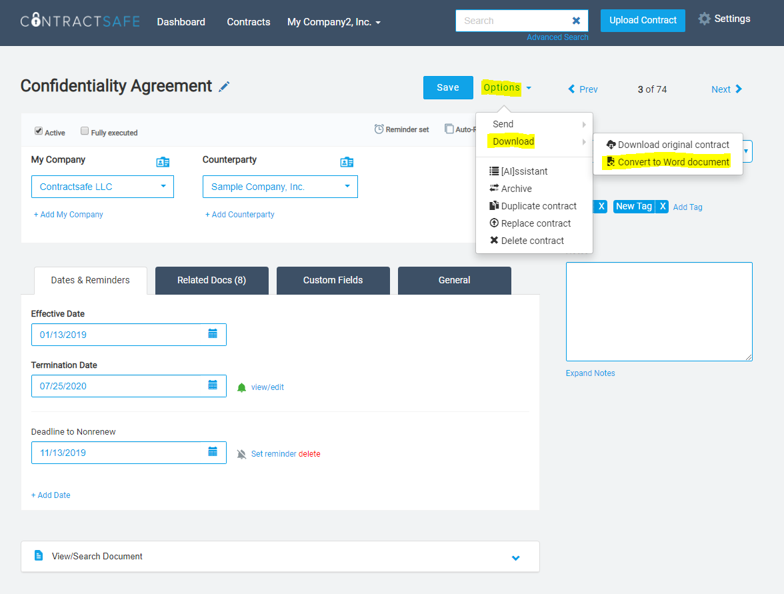Open the Effective Date calendar picker
The height and width of the screenshot is (594, 784).
[x=213, y=334]
